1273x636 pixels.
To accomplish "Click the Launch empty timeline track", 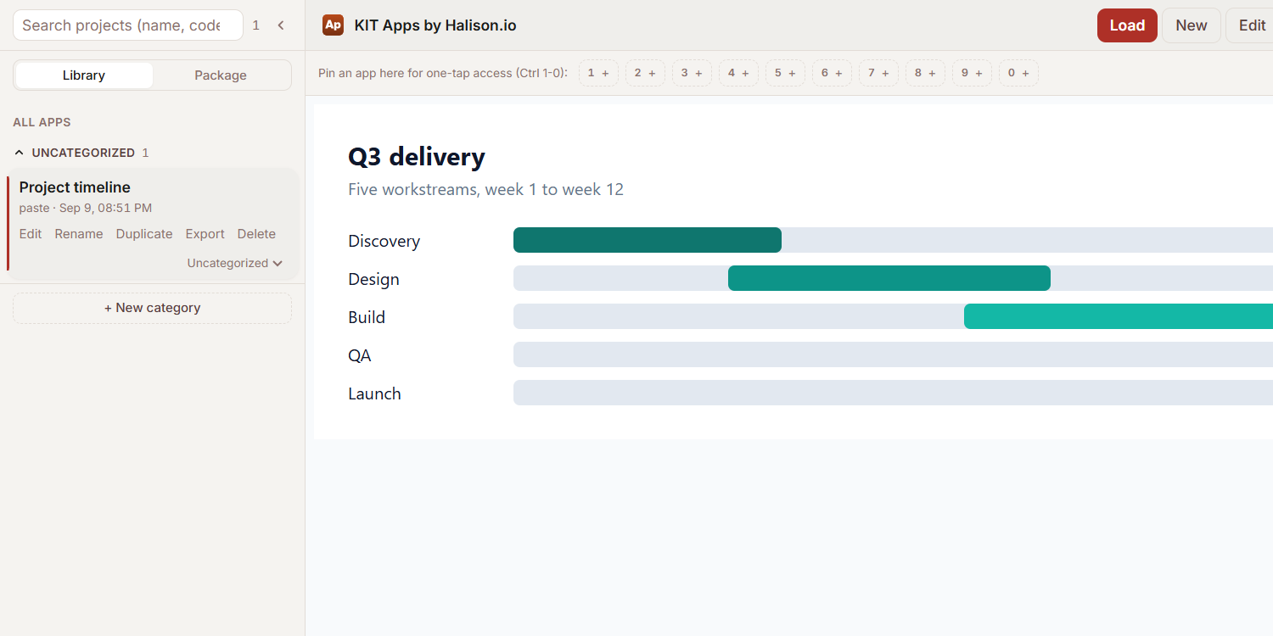I will (893, 393).
